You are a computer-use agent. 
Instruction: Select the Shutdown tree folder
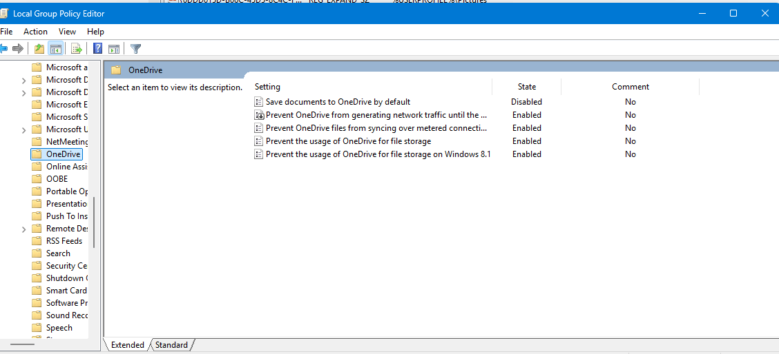60,278
